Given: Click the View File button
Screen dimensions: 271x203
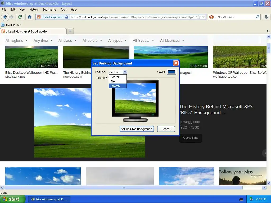Looking at the screenshot, I should point(191,138).
